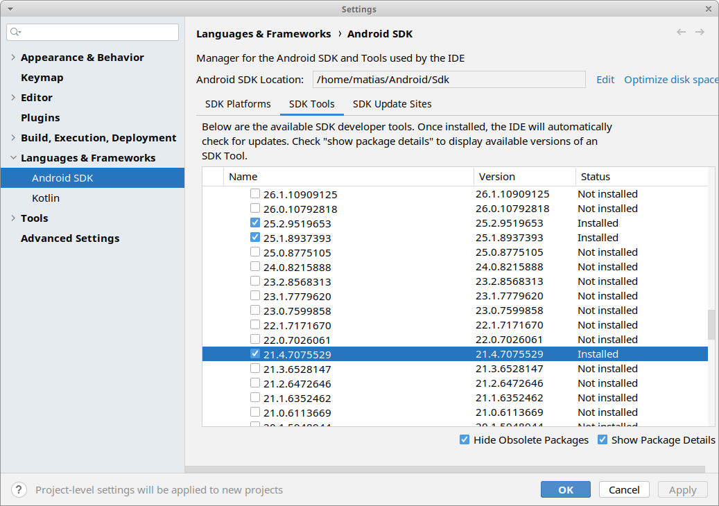Click the forward navigation arrow

click(x=700, y=33)
